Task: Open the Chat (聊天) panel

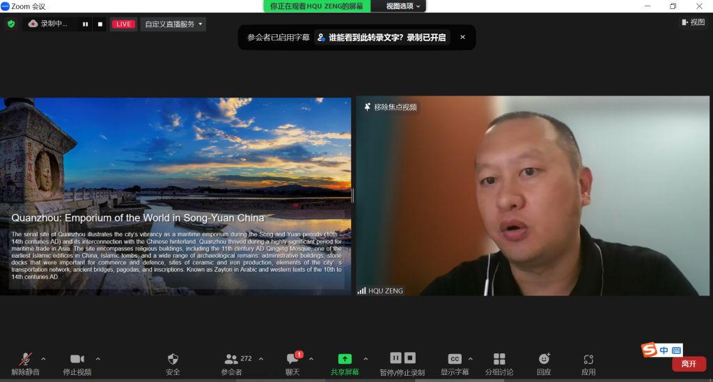Action: (292, 360)
